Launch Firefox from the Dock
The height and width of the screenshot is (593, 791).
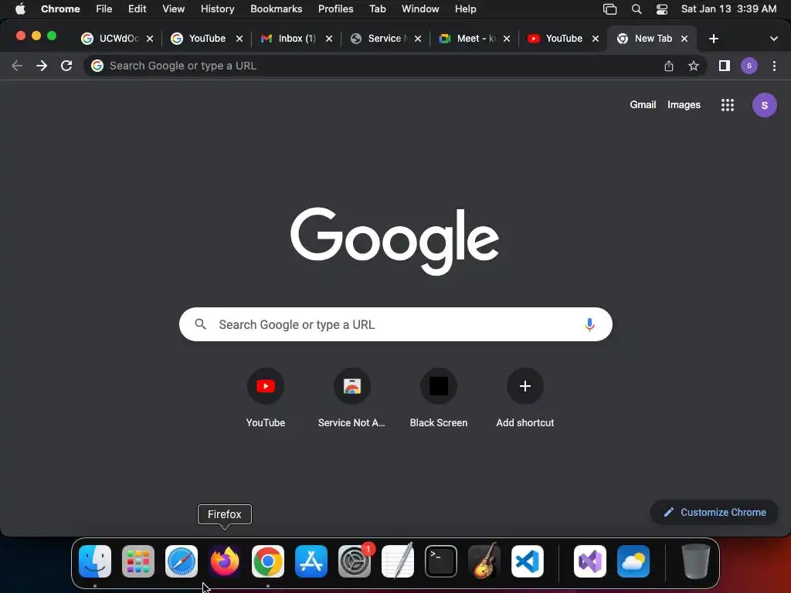[x=225, y=561]
